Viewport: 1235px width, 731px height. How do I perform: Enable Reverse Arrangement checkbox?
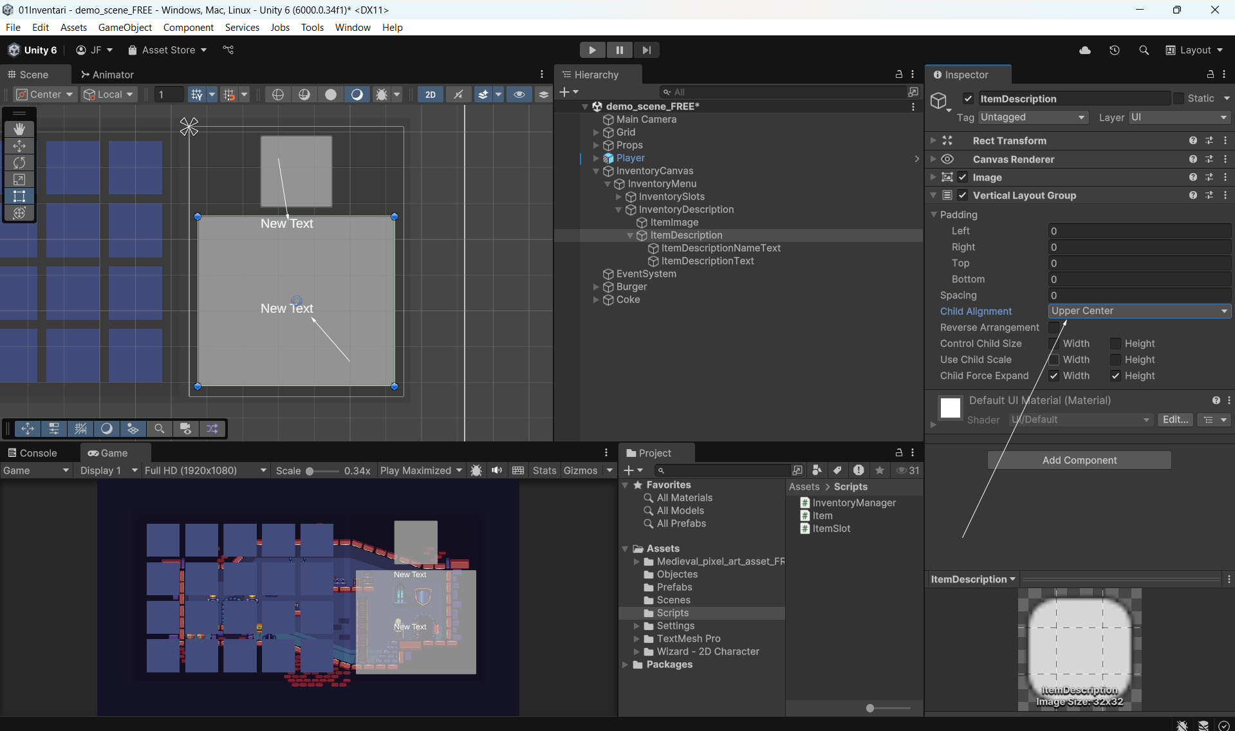point(1054,328)
